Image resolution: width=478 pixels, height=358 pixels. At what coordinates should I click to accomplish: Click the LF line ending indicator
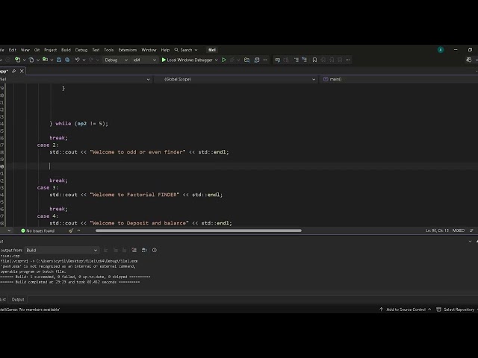click(471, 230)
